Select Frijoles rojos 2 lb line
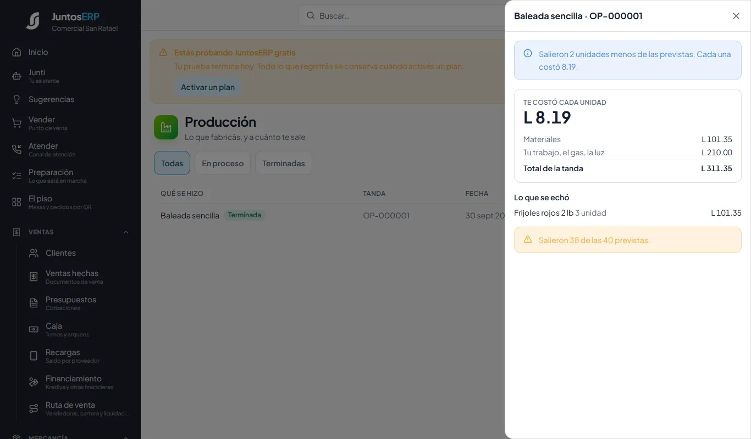The image size is (751, 439). click(628, 213)
